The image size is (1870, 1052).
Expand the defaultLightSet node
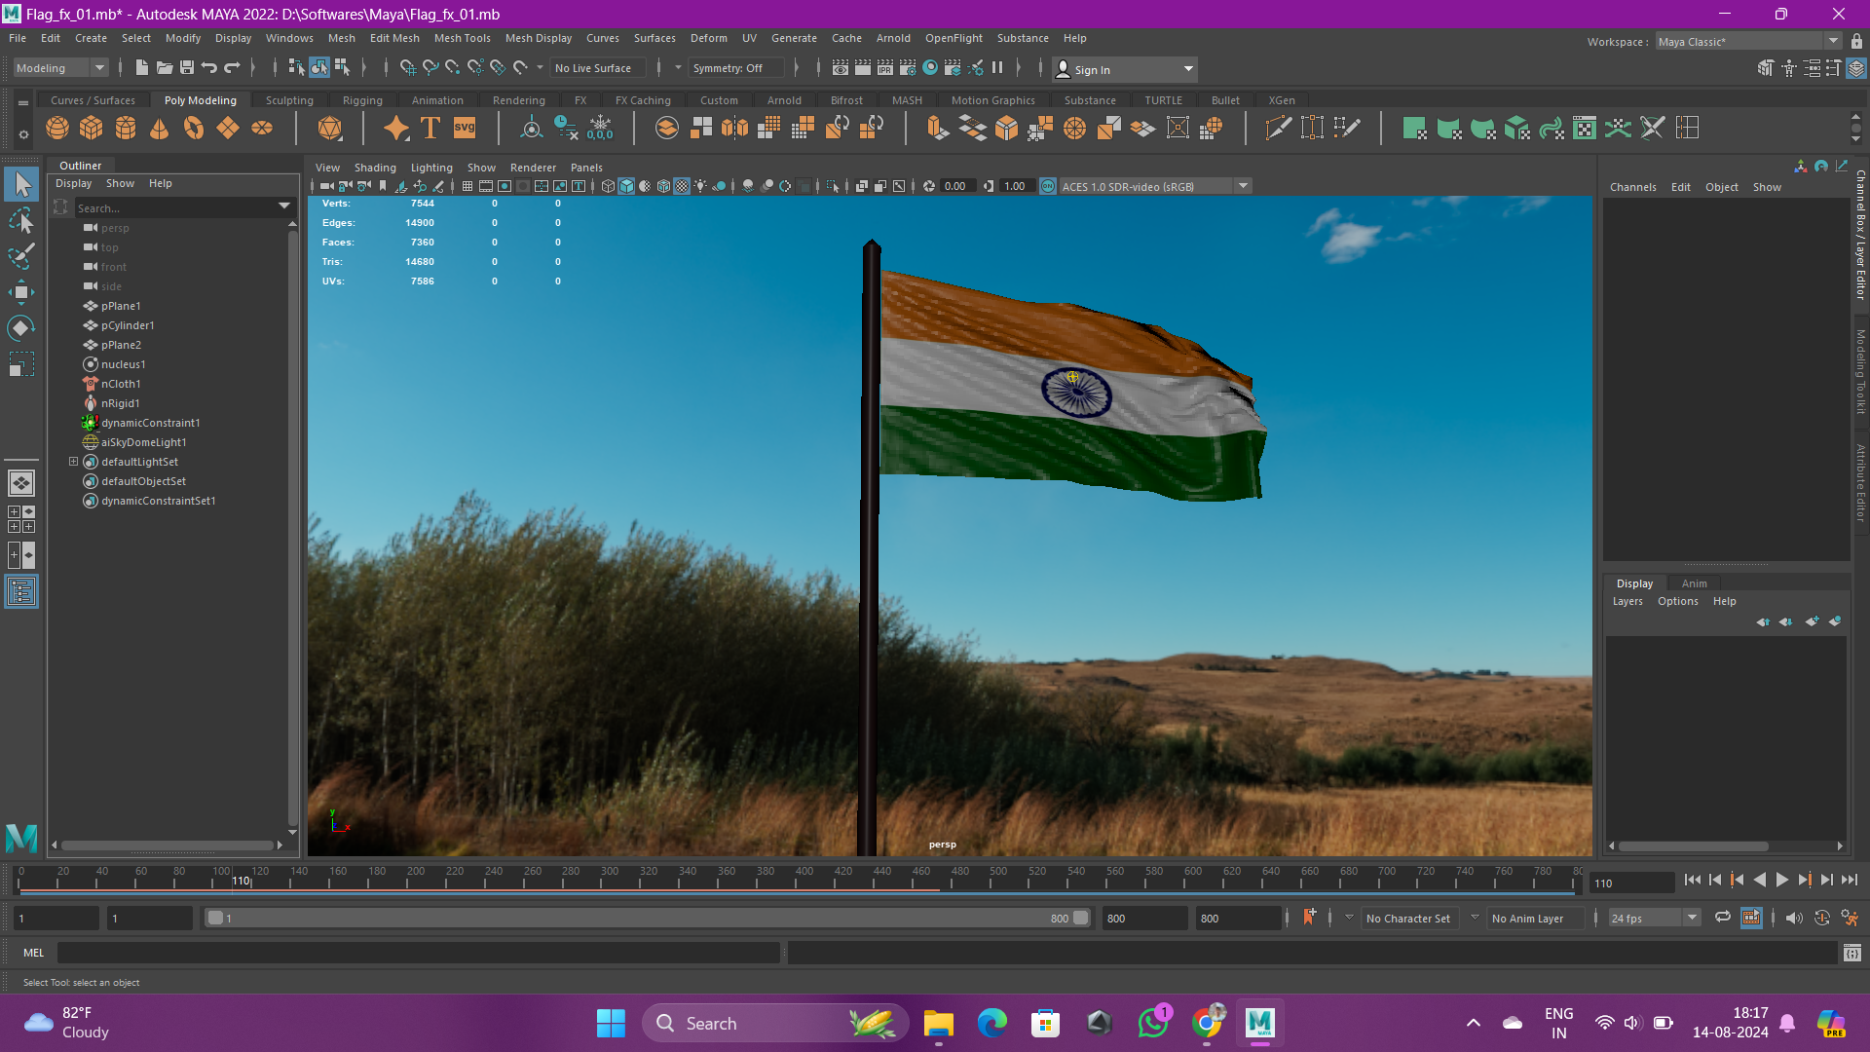coord(73,462)
